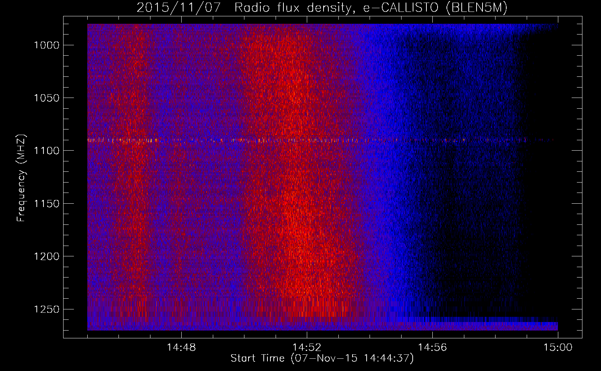Click the 1050 frequency tick label
601x371 pixels.
pos(46,98)
